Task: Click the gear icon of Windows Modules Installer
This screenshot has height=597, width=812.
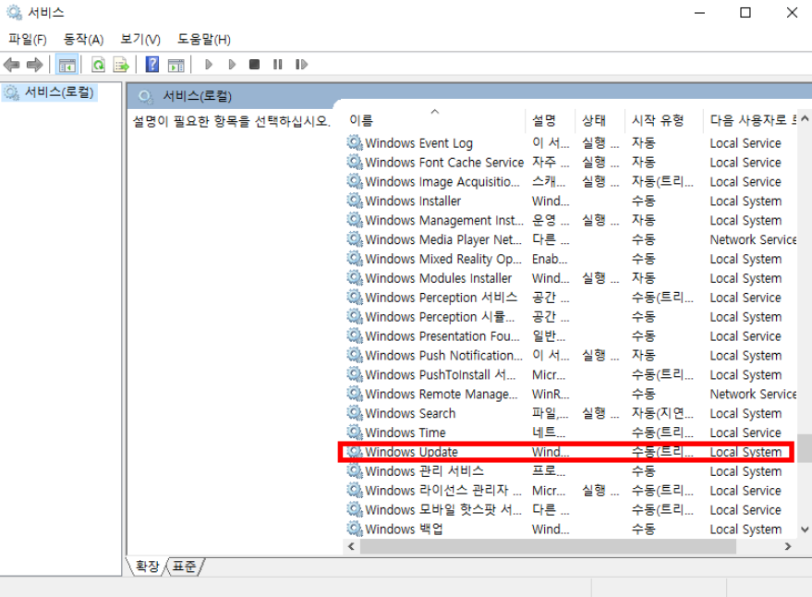Action: 355,278
